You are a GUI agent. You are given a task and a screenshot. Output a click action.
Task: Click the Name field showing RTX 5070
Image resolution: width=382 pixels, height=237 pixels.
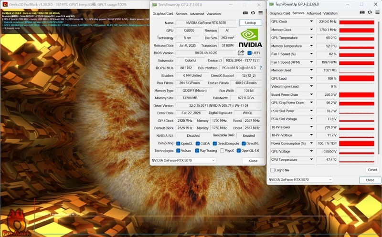(x=206, y=22)
